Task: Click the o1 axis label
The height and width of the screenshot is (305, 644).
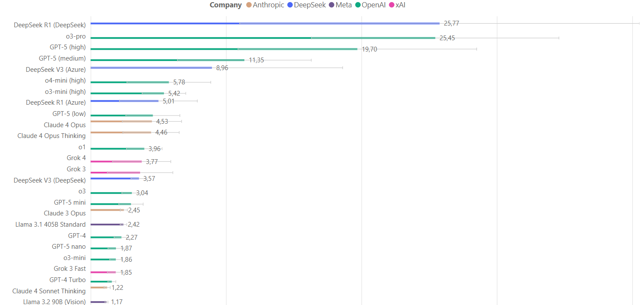Action: 82,147
